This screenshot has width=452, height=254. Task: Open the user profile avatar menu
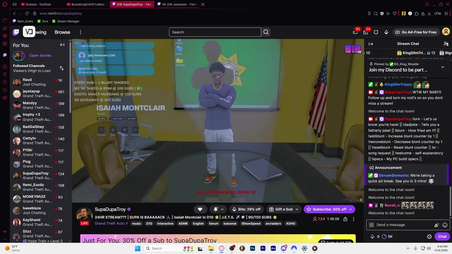pos(446,32)
